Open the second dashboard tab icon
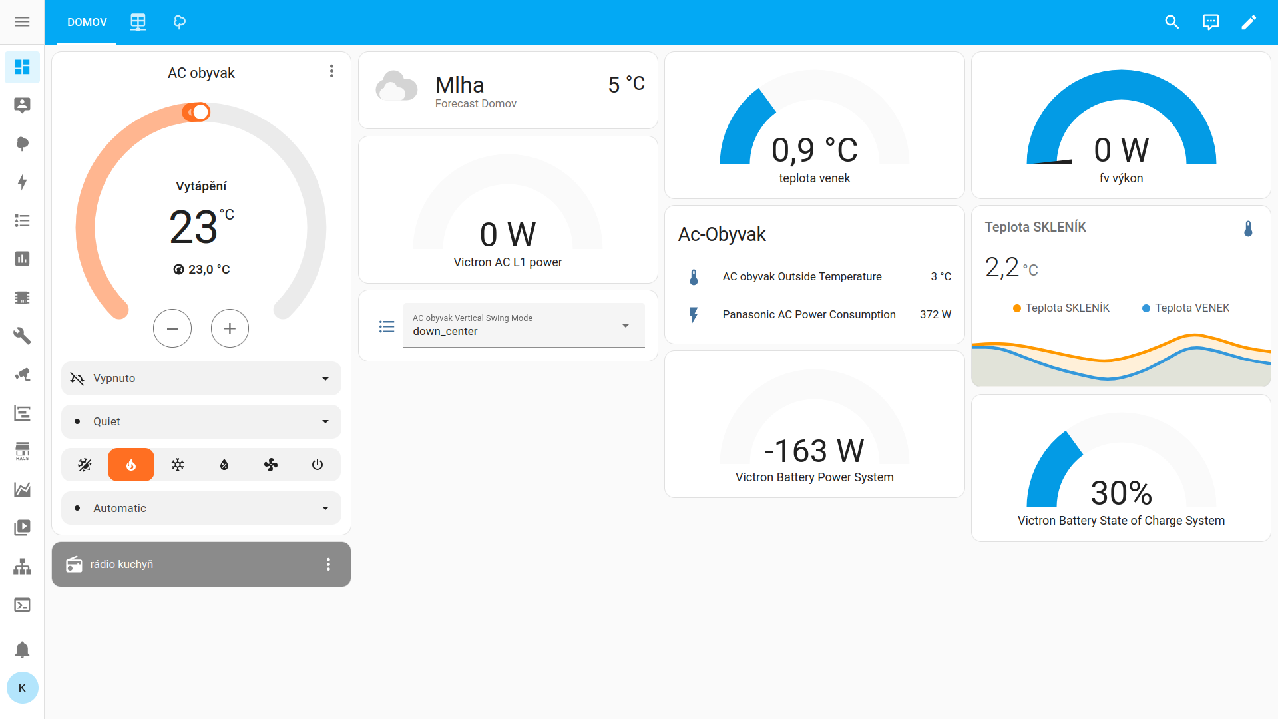This screenshot has width=1278, height=719. (138, 22)
